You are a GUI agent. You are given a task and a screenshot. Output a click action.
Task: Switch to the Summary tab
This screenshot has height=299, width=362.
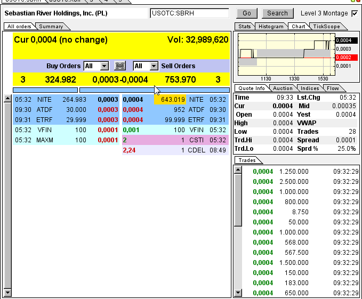coord(51,27)
